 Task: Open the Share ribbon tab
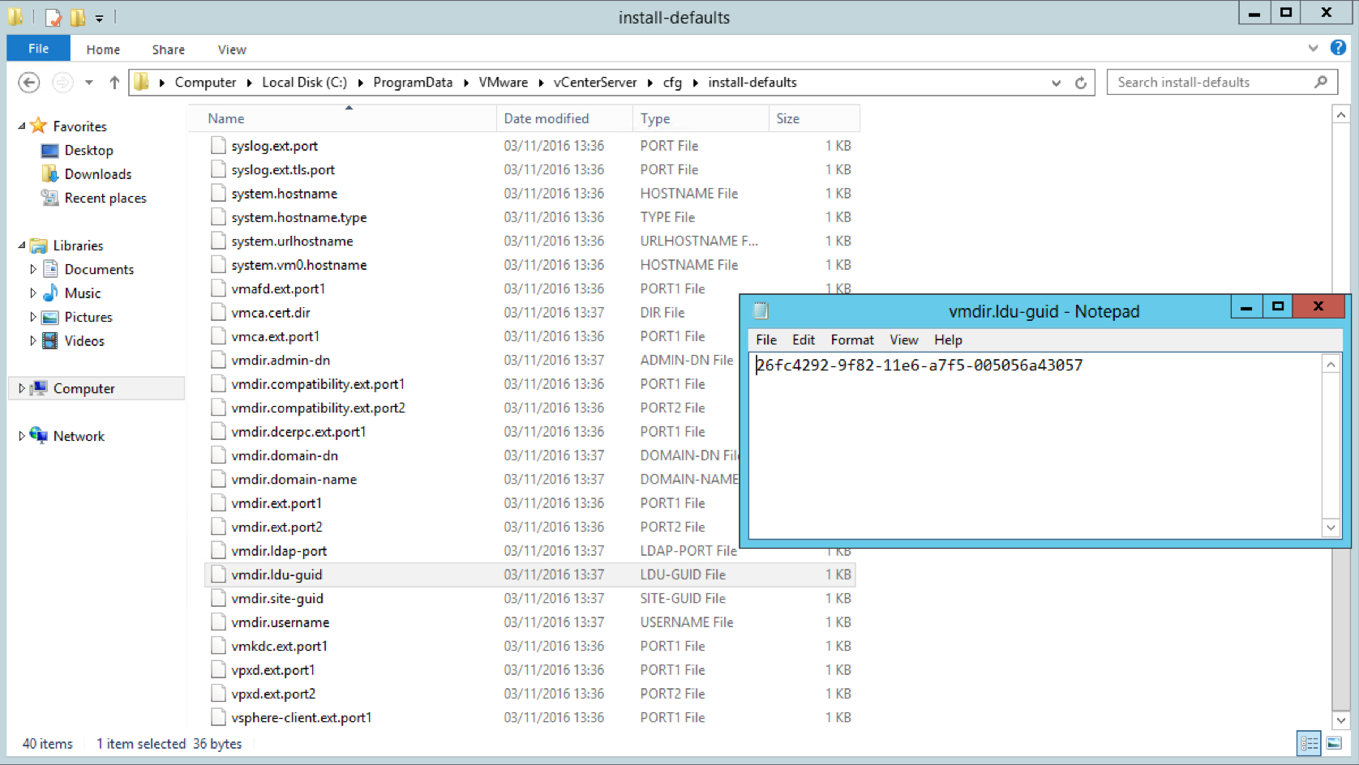pyautogui.click(x=168, y=49)
